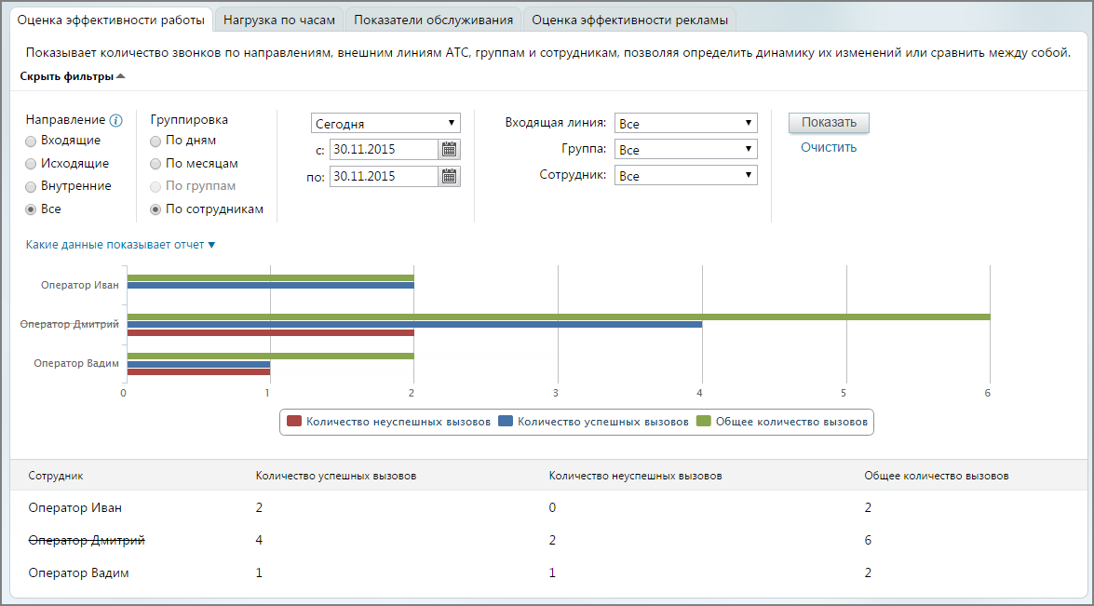Viewport: 1094px width, 606px height.
Task: Open the Входящая линия dropdown
Action: [x=686, y=124]
